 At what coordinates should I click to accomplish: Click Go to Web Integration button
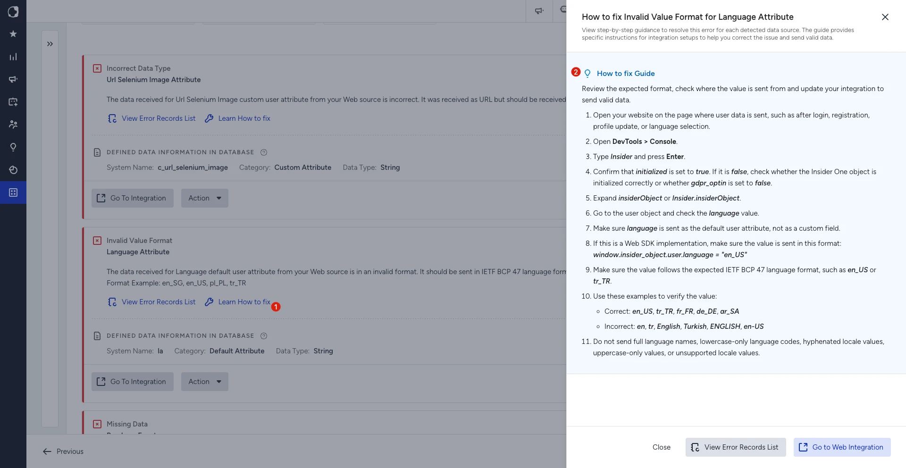[842, 447]
